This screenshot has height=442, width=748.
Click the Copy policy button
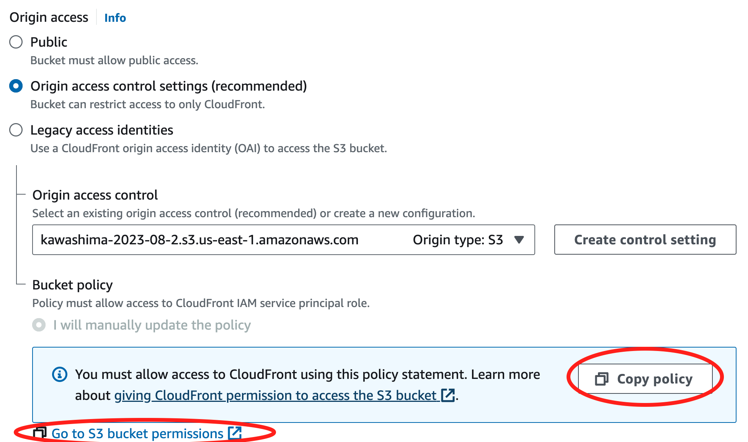[x=645, y=379]
